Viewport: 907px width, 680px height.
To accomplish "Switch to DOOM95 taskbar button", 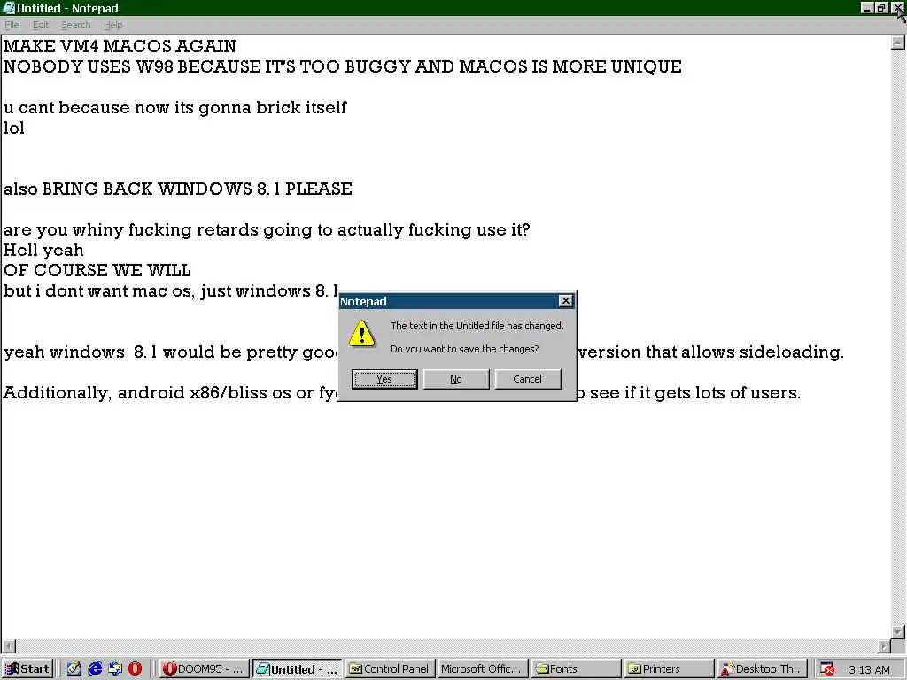I will coord(204,669).
